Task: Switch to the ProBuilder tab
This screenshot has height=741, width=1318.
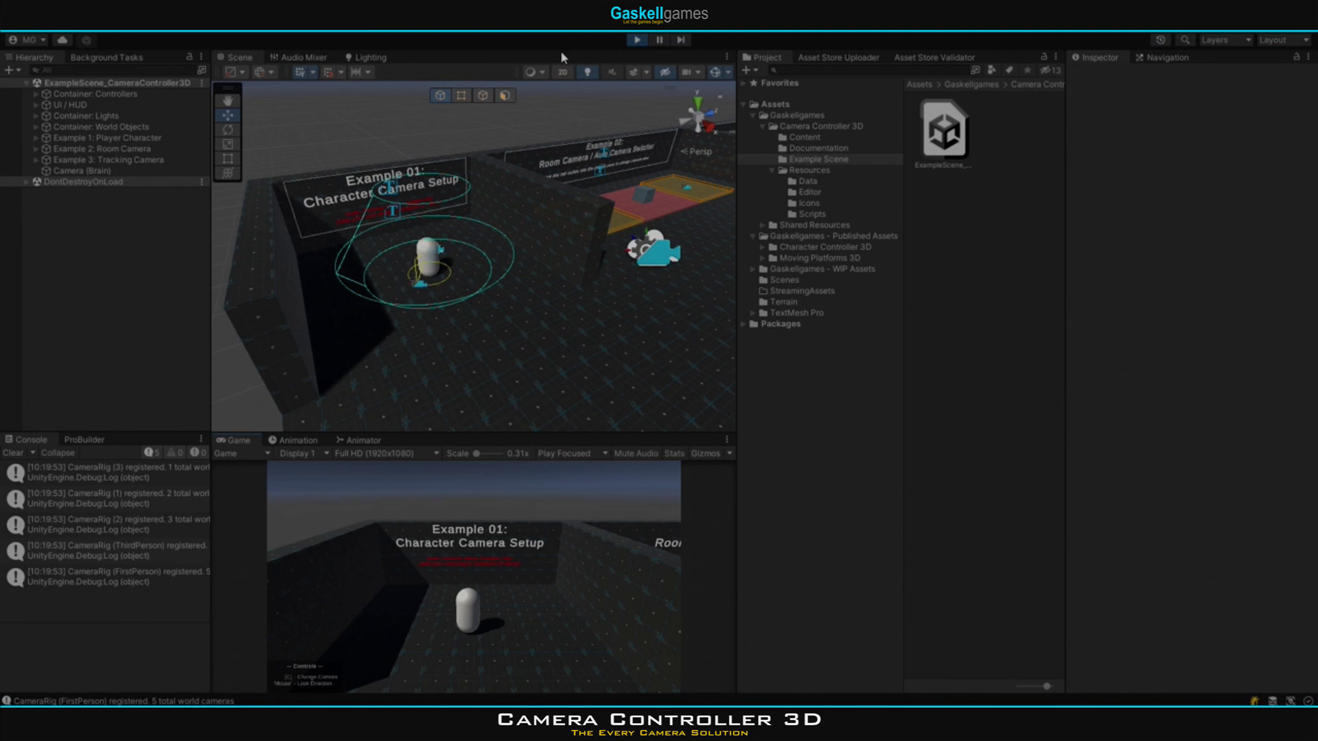Action: [x=84, y=440]
